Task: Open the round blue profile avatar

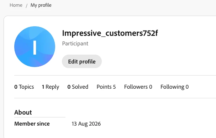Action: [x=35, y=47]
